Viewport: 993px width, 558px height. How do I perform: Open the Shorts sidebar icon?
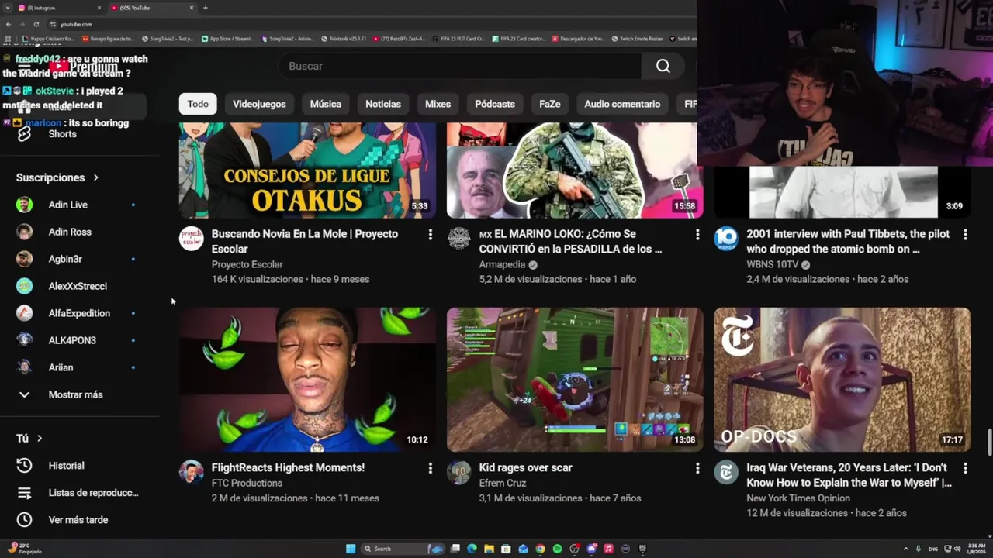pyautogui.click(x=24, y=134)
